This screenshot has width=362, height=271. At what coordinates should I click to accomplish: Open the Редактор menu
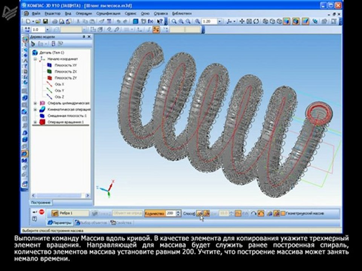(52, 14)
